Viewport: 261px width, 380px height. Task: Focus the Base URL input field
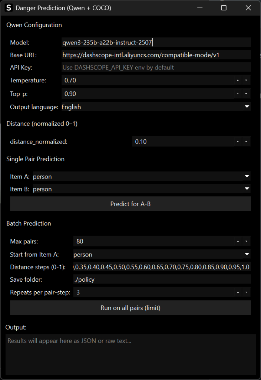156,55
